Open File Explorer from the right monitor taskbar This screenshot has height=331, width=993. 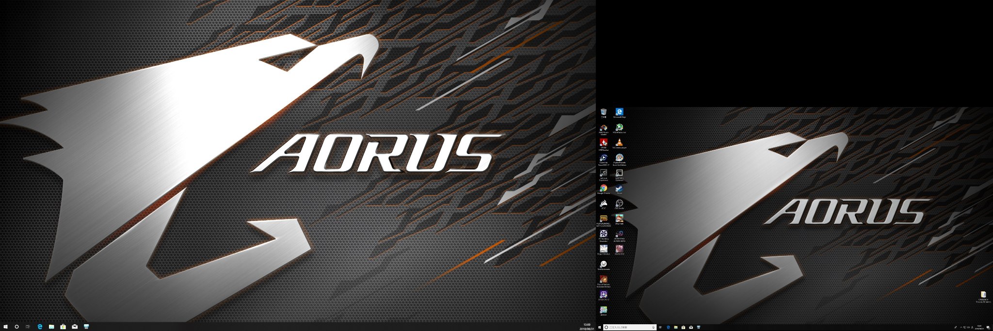pyautogui.click(x=675, y=327)
